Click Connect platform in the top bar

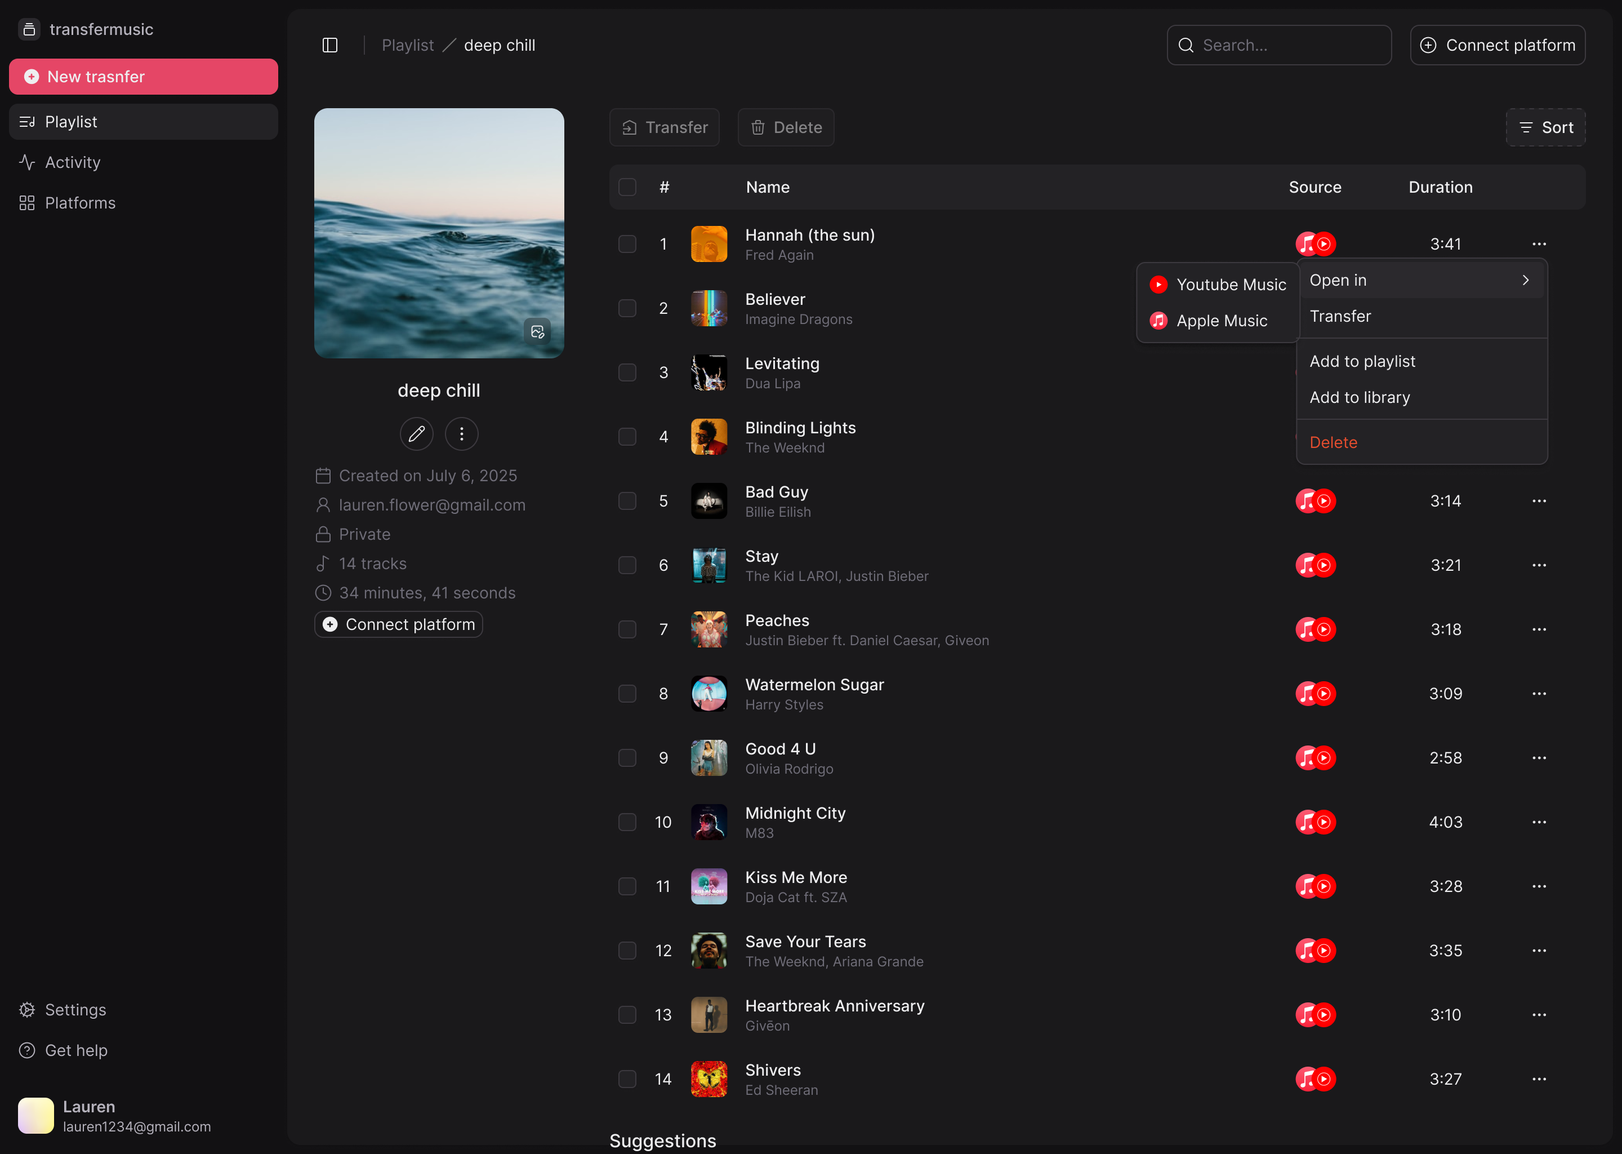tap(1498, 45)
